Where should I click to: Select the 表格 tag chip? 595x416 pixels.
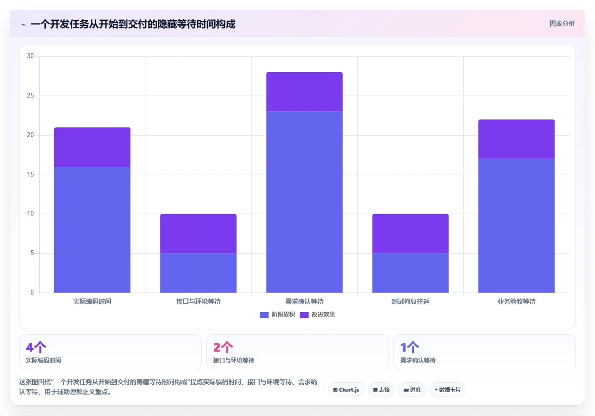click(381, 390)
